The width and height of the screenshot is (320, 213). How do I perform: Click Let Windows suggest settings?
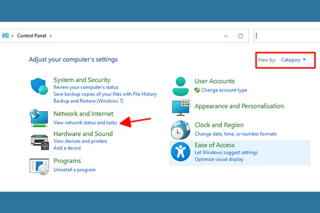(226, 152)
